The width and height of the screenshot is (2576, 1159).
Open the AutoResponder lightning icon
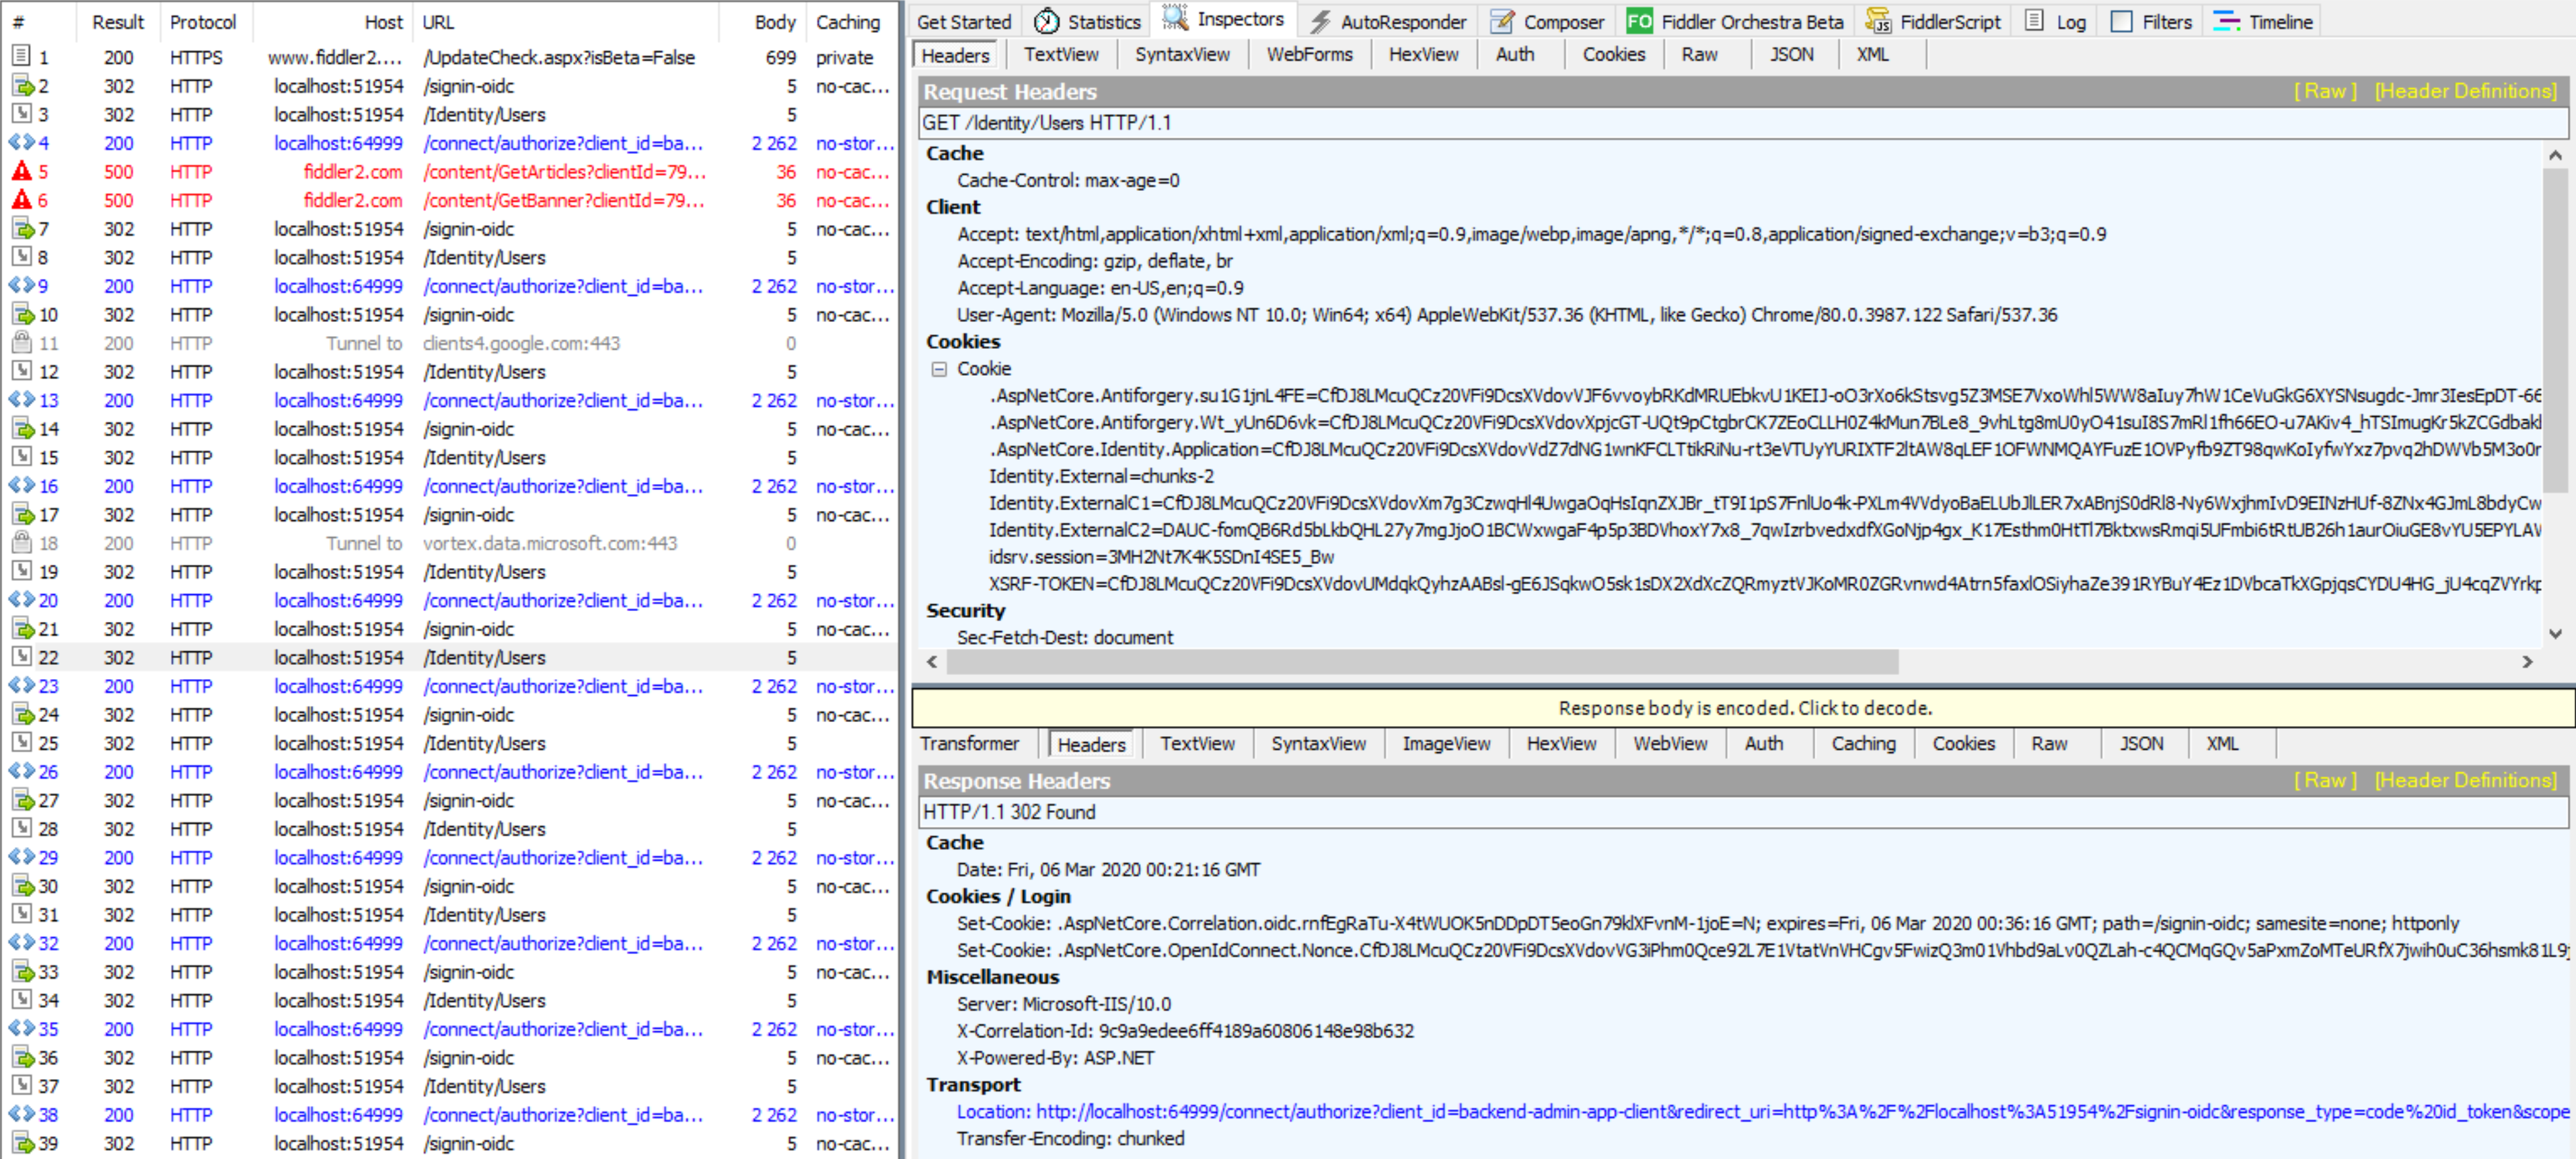[1320, 21]
